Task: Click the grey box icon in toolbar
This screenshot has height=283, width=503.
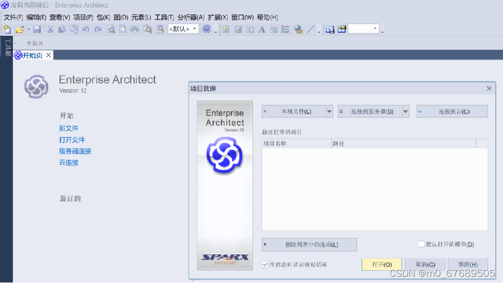Action: pyautogui.click(x=238, y=30)
